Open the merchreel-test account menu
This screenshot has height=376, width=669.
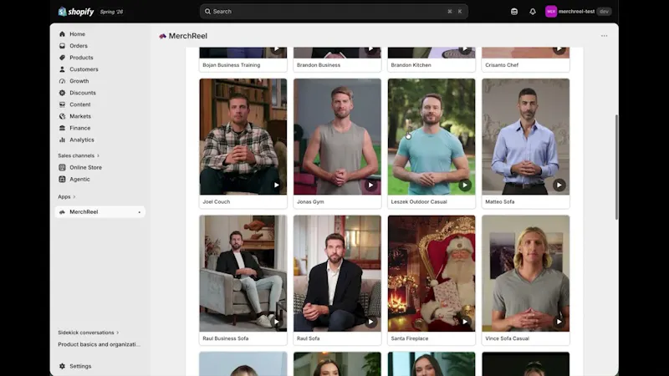click(578, 12)
